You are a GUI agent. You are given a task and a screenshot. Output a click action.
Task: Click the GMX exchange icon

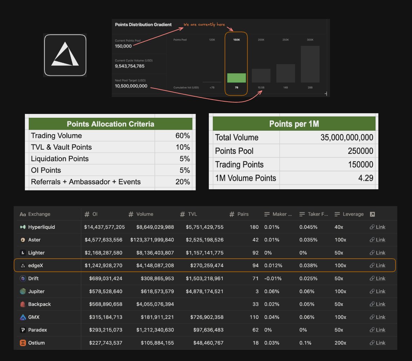click(x=23, y=317)
